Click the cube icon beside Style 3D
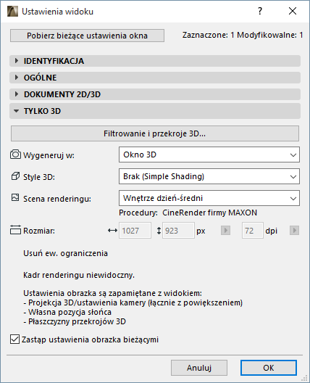The width and height of the screenshot is (310, 383). [x=15, y=176]
